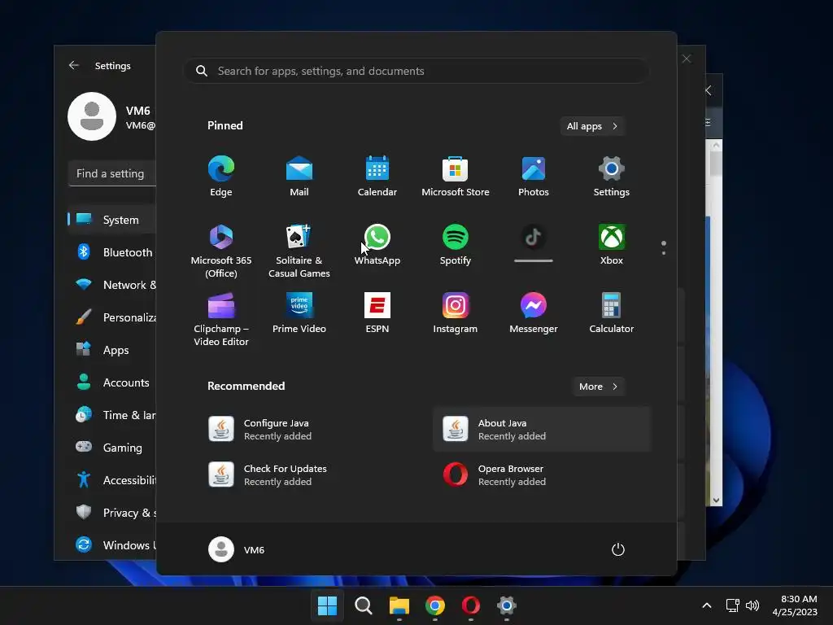Select Bluetooth in Settings sidebar

point(111,252)
